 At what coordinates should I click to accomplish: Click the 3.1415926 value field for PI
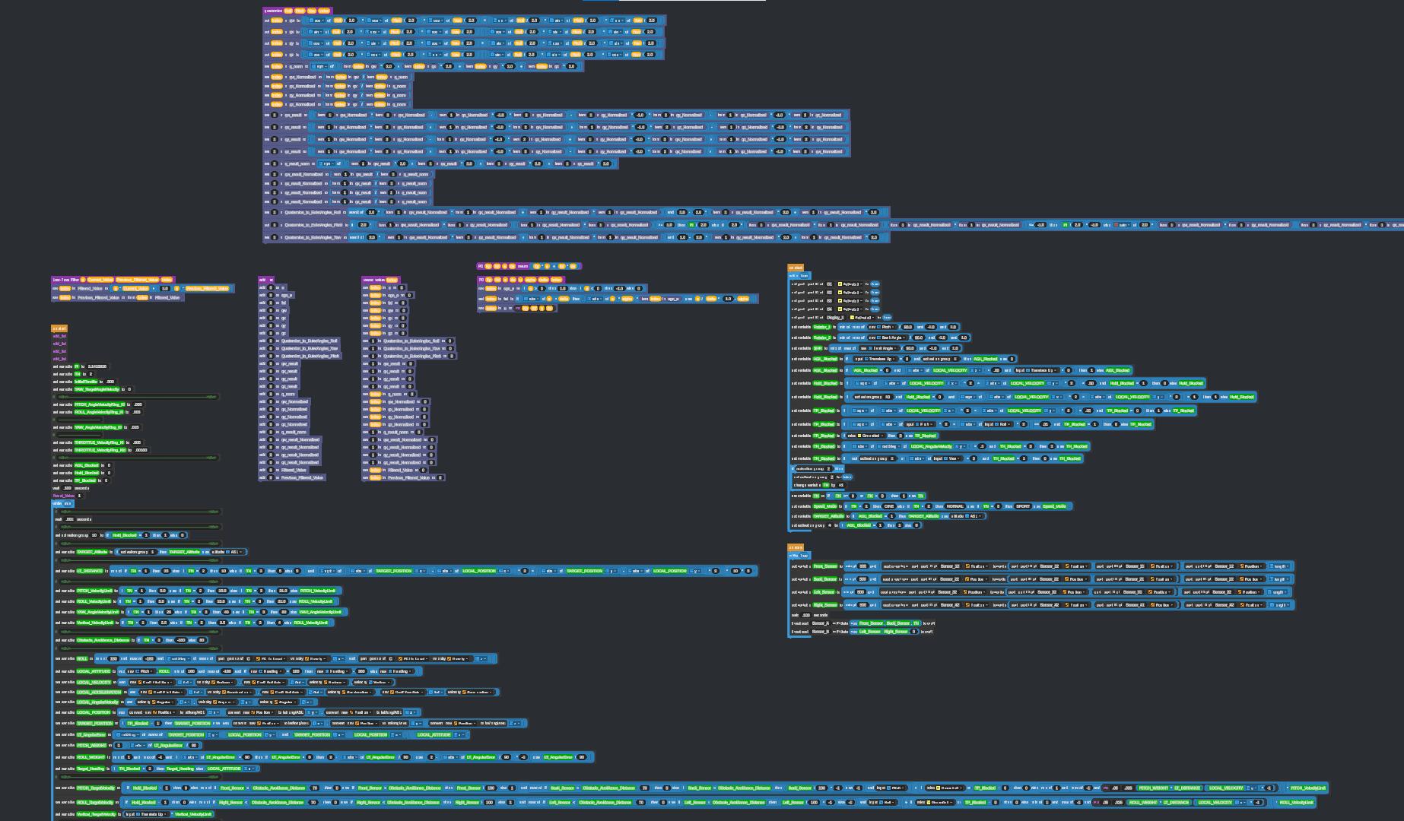click(97, 366)
